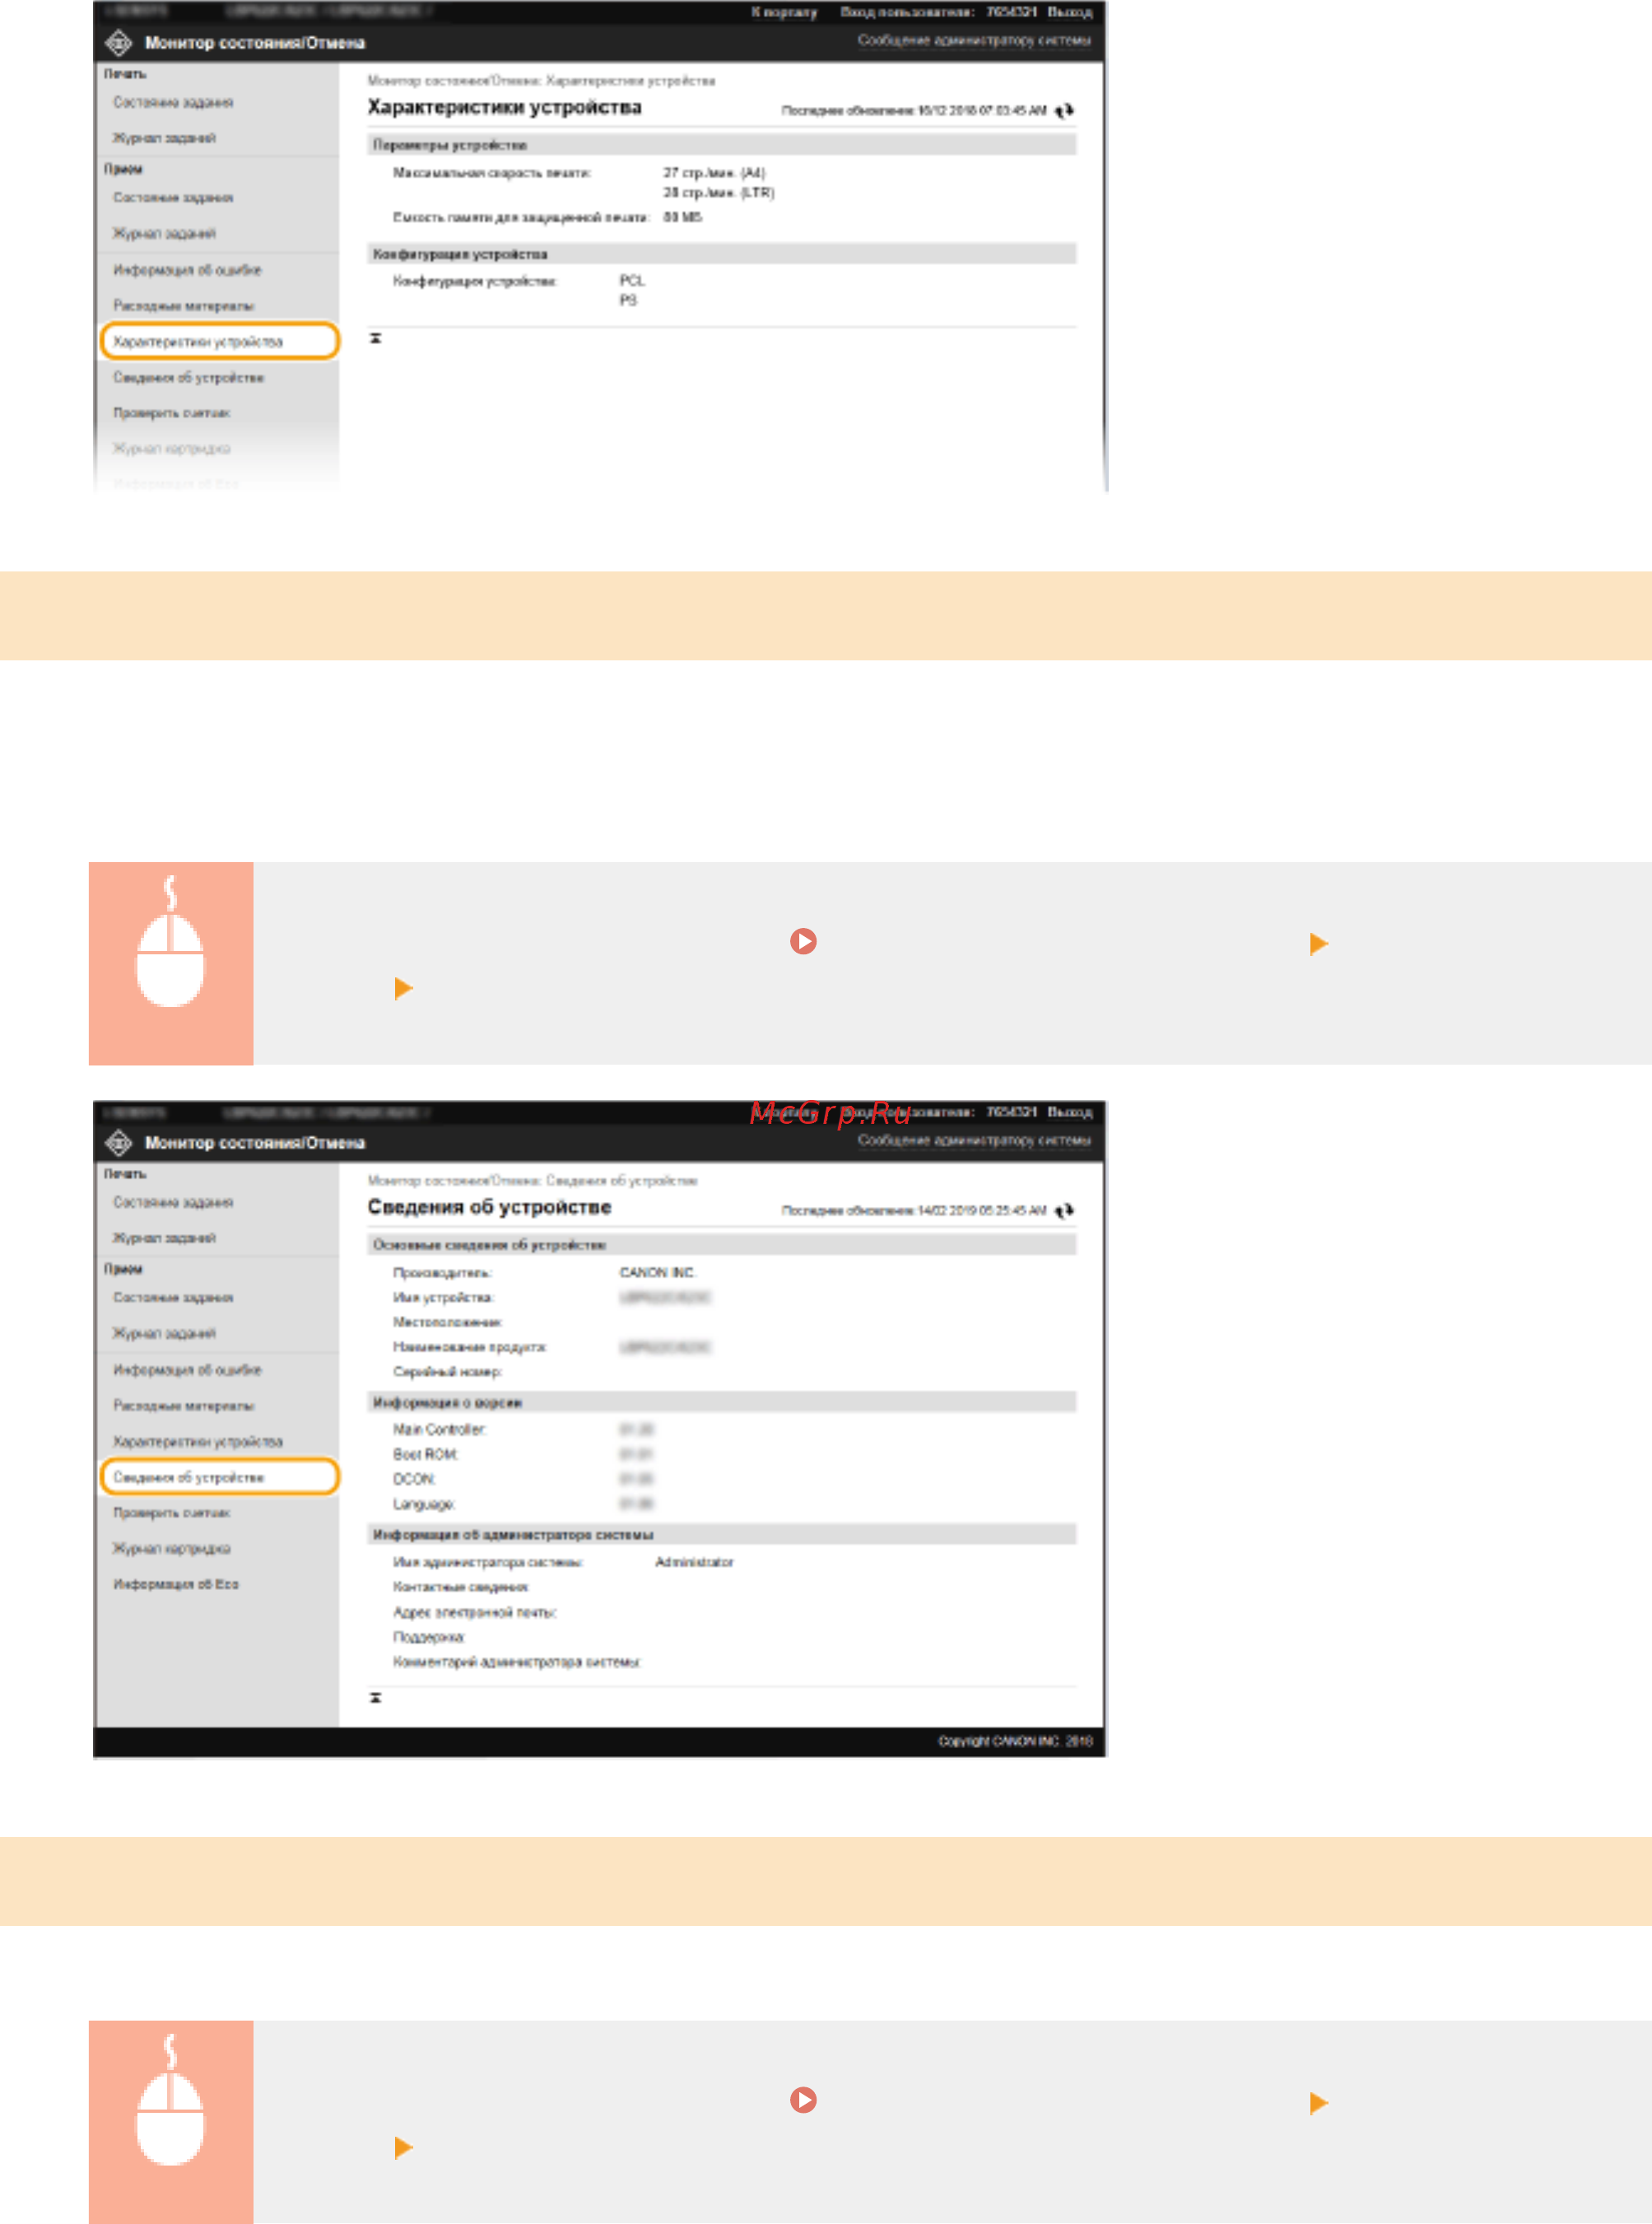Select Сведения об устройстве highlighted in the sidebar
The width and height of the screenshot is (1652, 2224).
pyautogui.click(x=220, y=1476)
